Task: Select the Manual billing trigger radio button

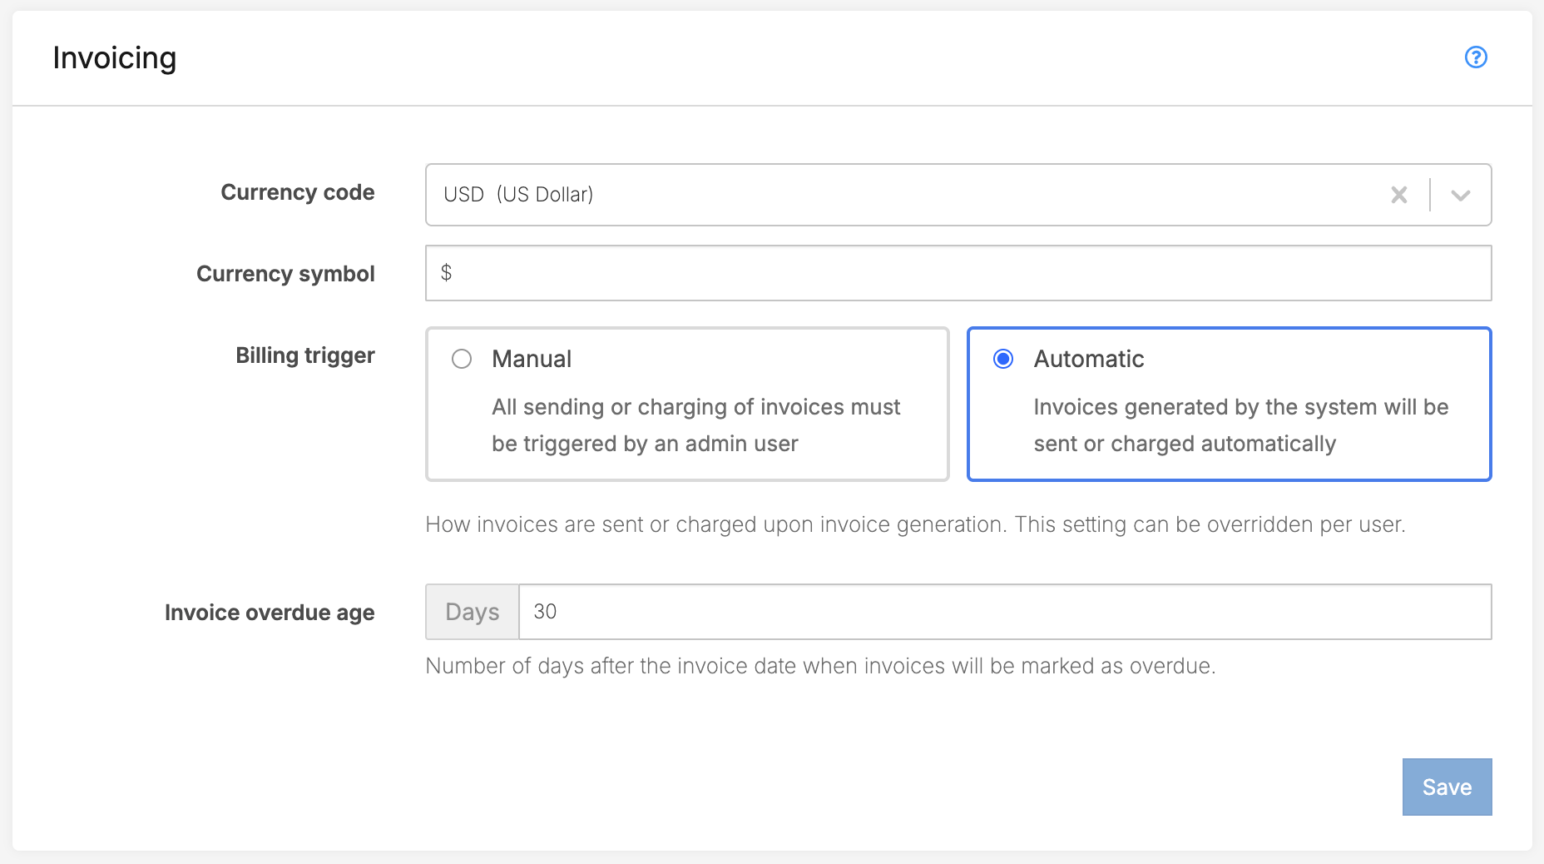Action: click(x=462, y=359)
